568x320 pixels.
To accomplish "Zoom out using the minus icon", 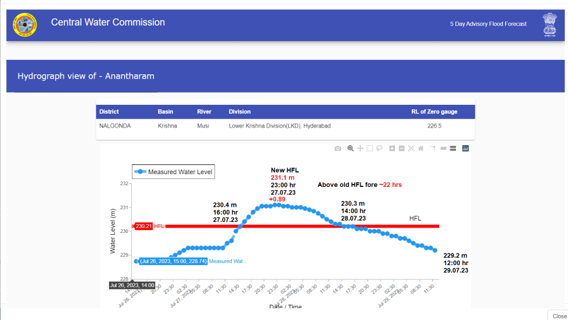I will pyautogui.click(x=402, y=149).
